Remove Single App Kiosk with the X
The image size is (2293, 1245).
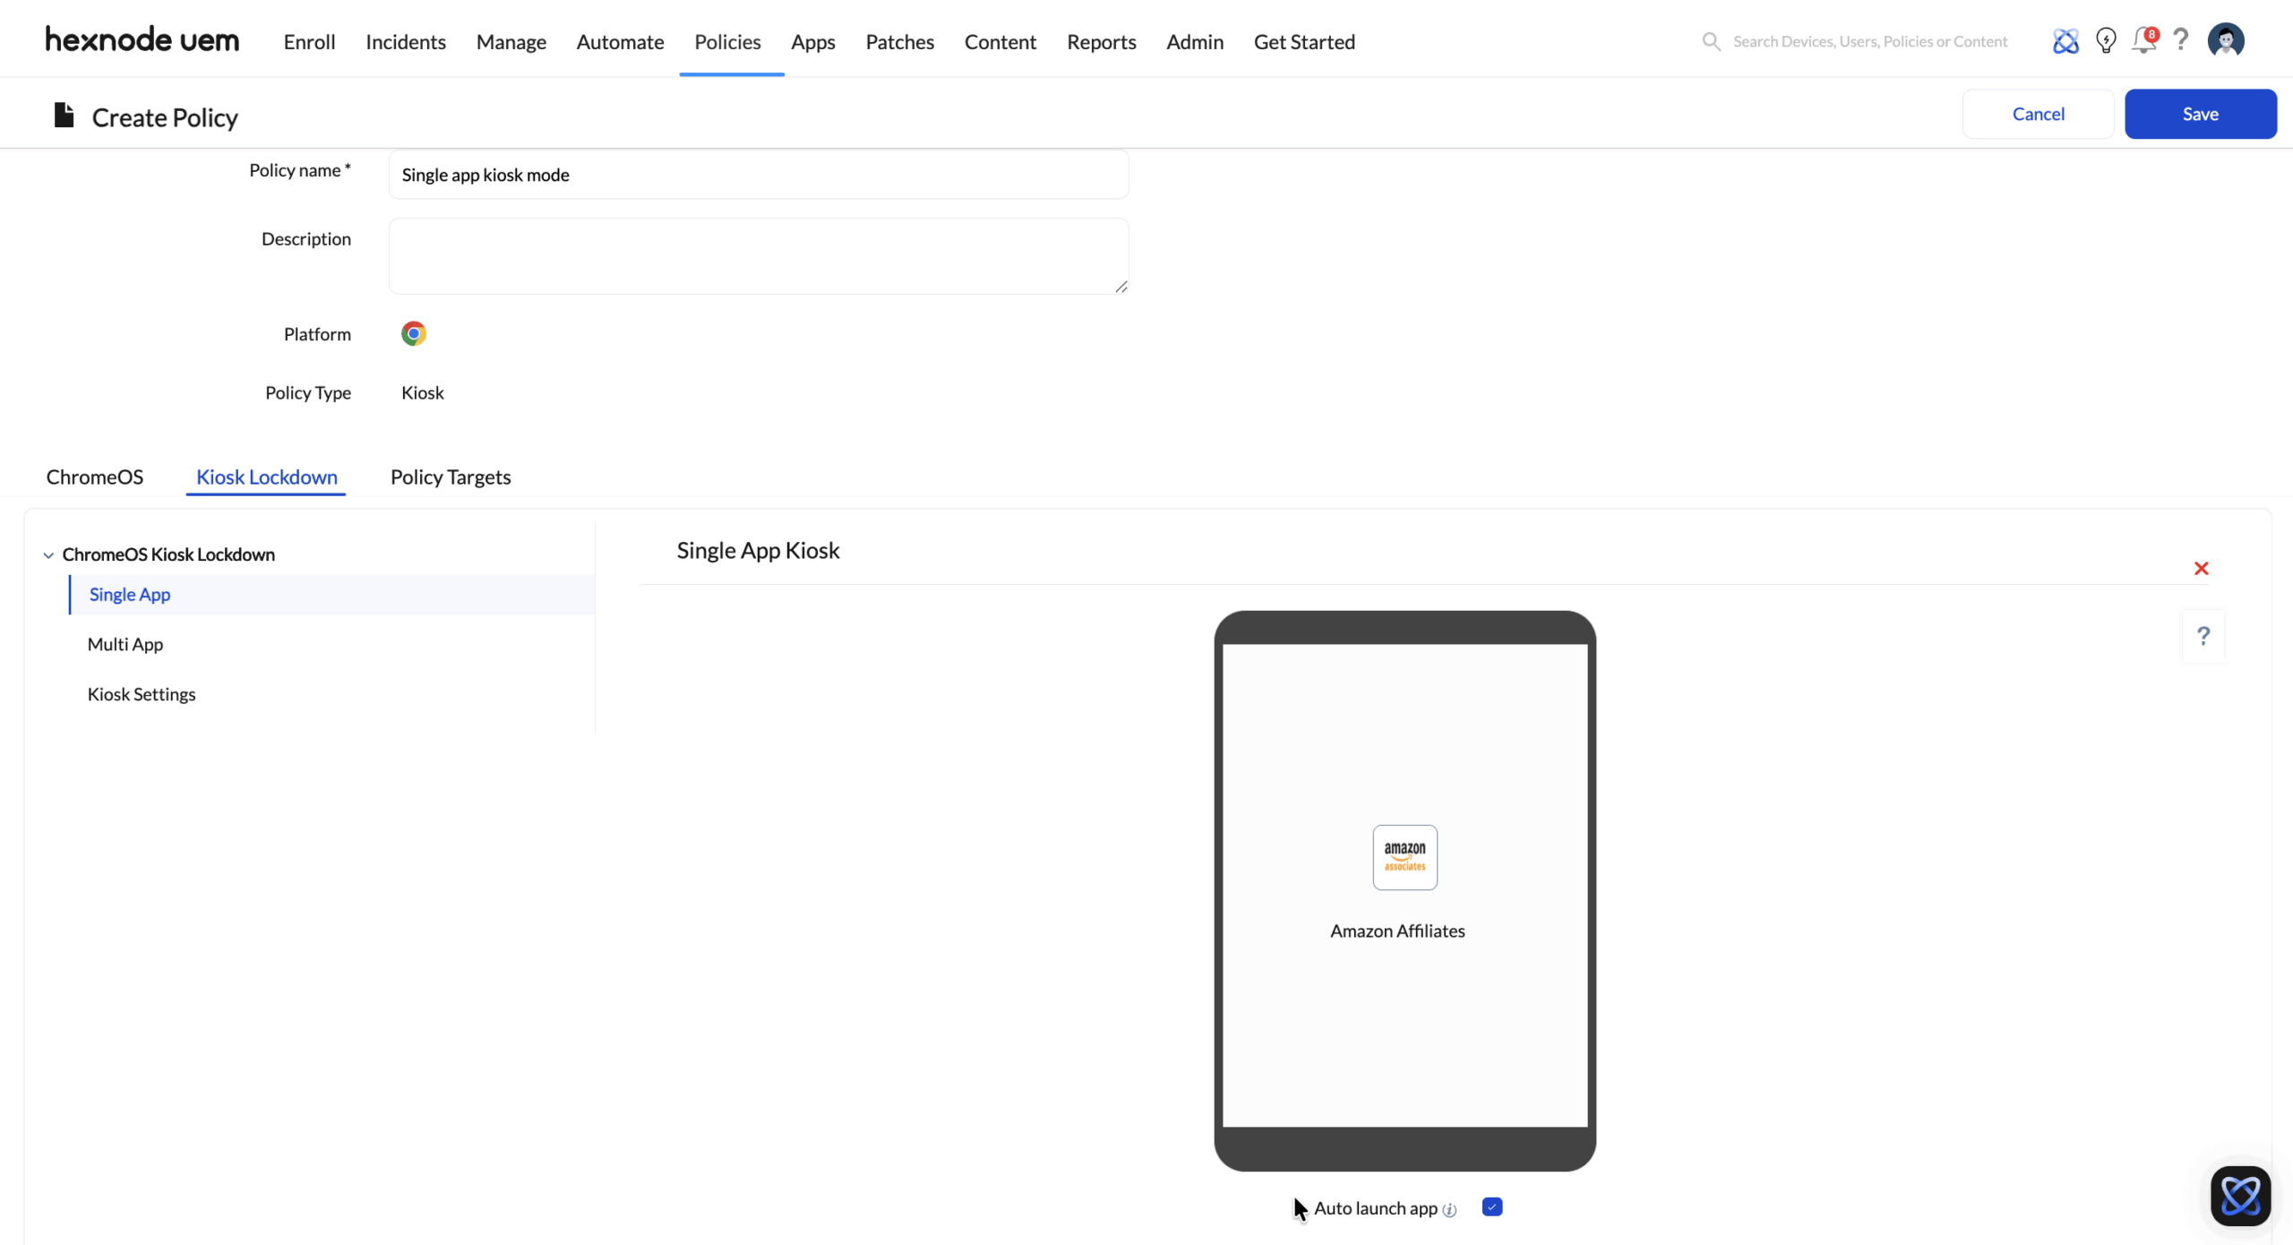[2201, 568]
